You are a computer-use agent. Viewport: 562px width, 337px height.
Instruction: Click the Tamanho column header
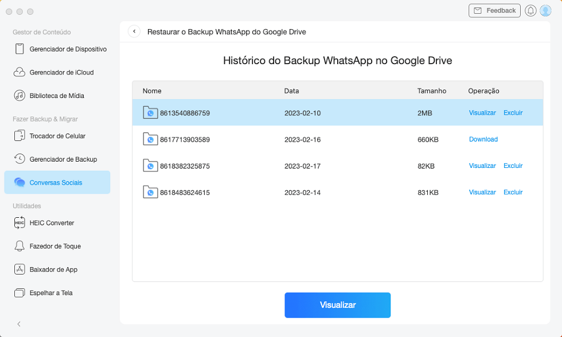[x=431, y=91]
